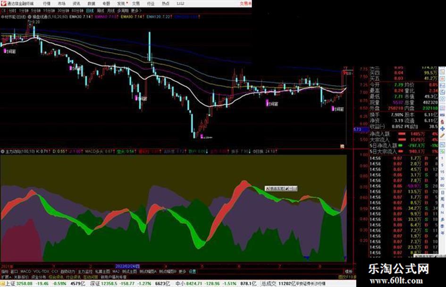Click the first icon at top of right sidebar
This screenshot has width=446, height=287.
[x=443, y=71]
